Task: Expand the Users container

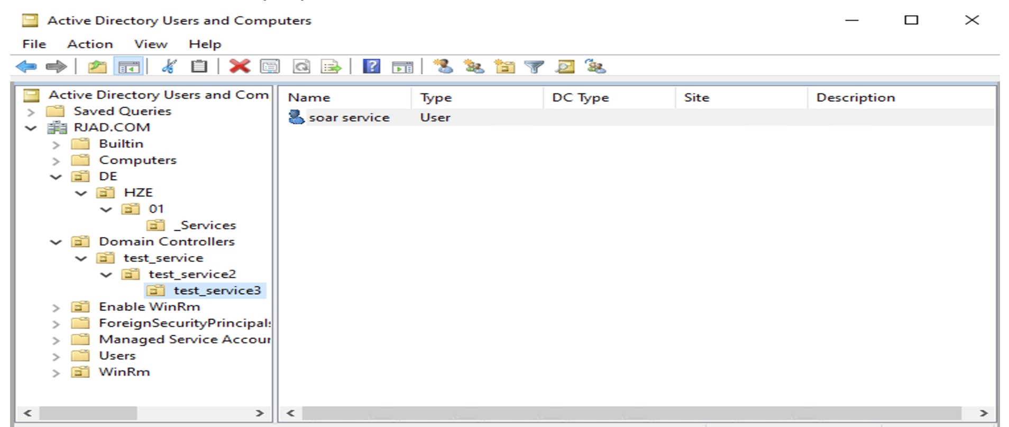Action: (x=56, y=357)
